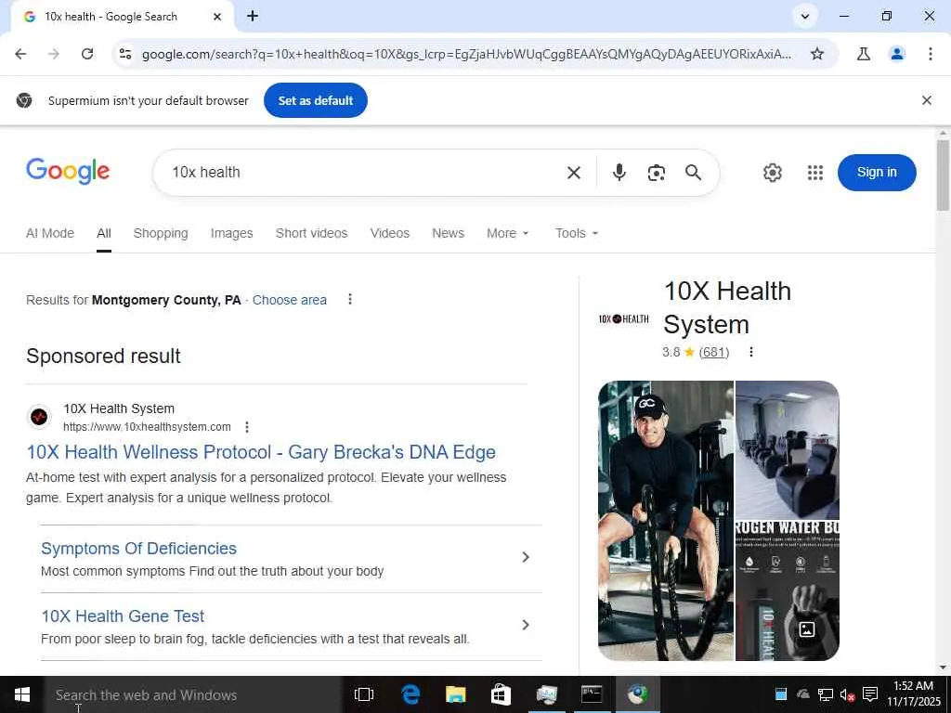Expand chevron for 10X Health Gene Test
Image resolution: width=951 pixels, height=713 pixels.
click(526, 625)
